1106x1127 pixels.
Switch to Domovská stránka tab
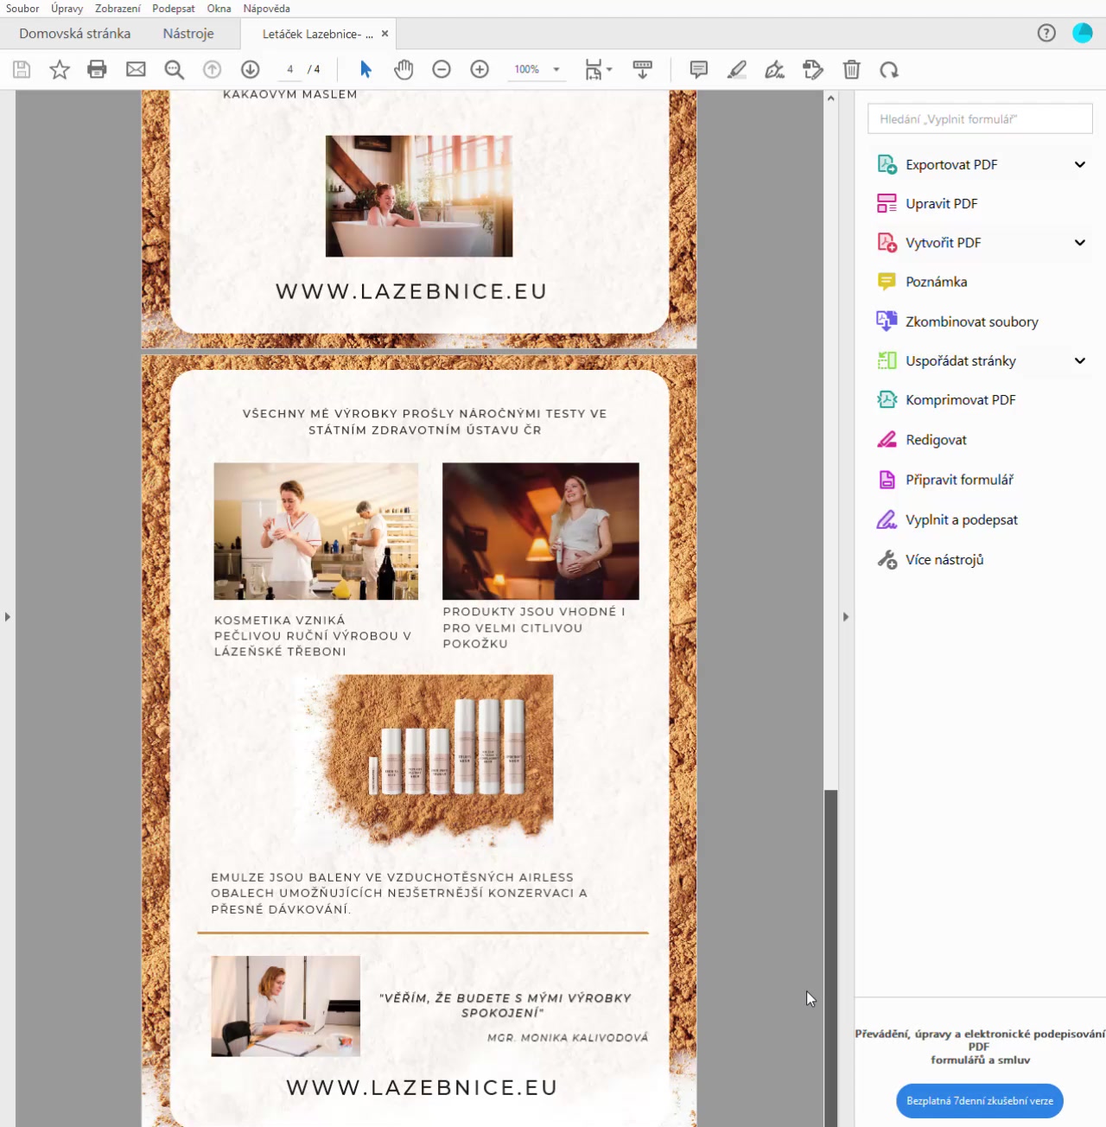(75, 34)
